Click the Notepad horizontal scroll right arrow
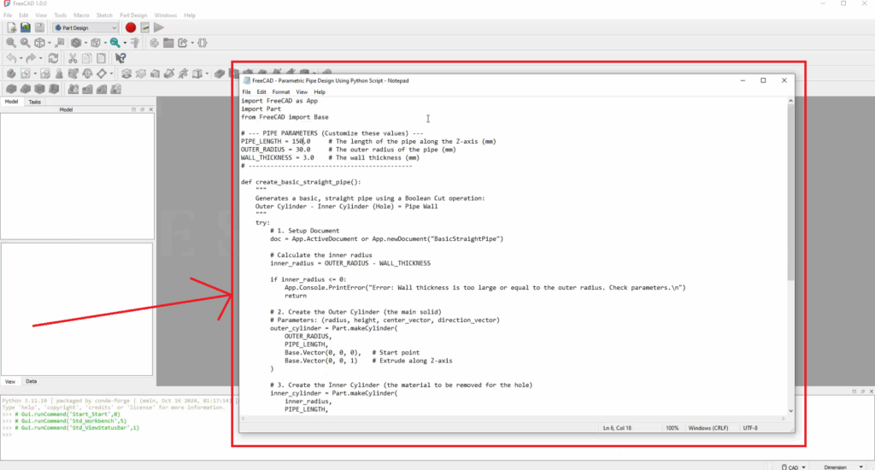Screen dimensions: 875x470 784,418
